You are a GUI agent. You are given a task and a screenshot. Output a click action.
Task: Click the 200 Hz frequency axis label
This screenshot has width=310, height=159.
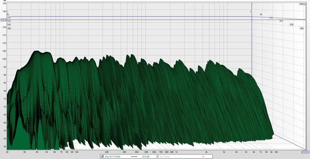click(107, 152)
